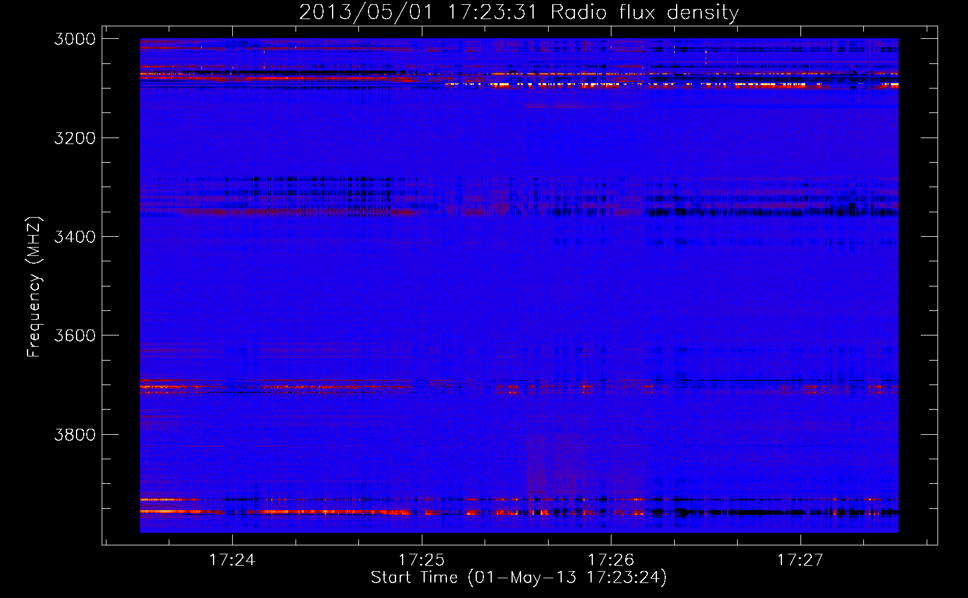Screen dimensions: 968x598
Task: Click the plot title '2013/05/01 17:23:31 Radio flux density'
Action: (519, 12)
